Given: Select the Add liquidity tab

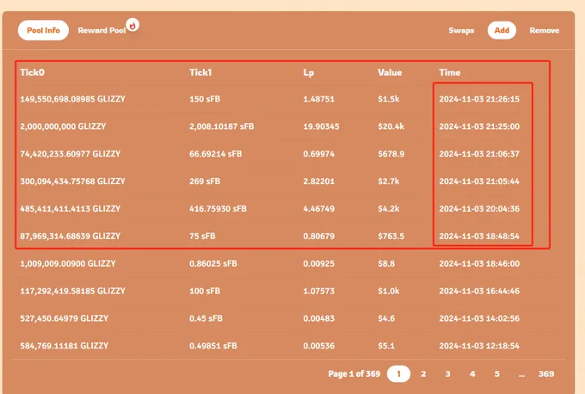Looking at the screenshot, I should [502, 30].
